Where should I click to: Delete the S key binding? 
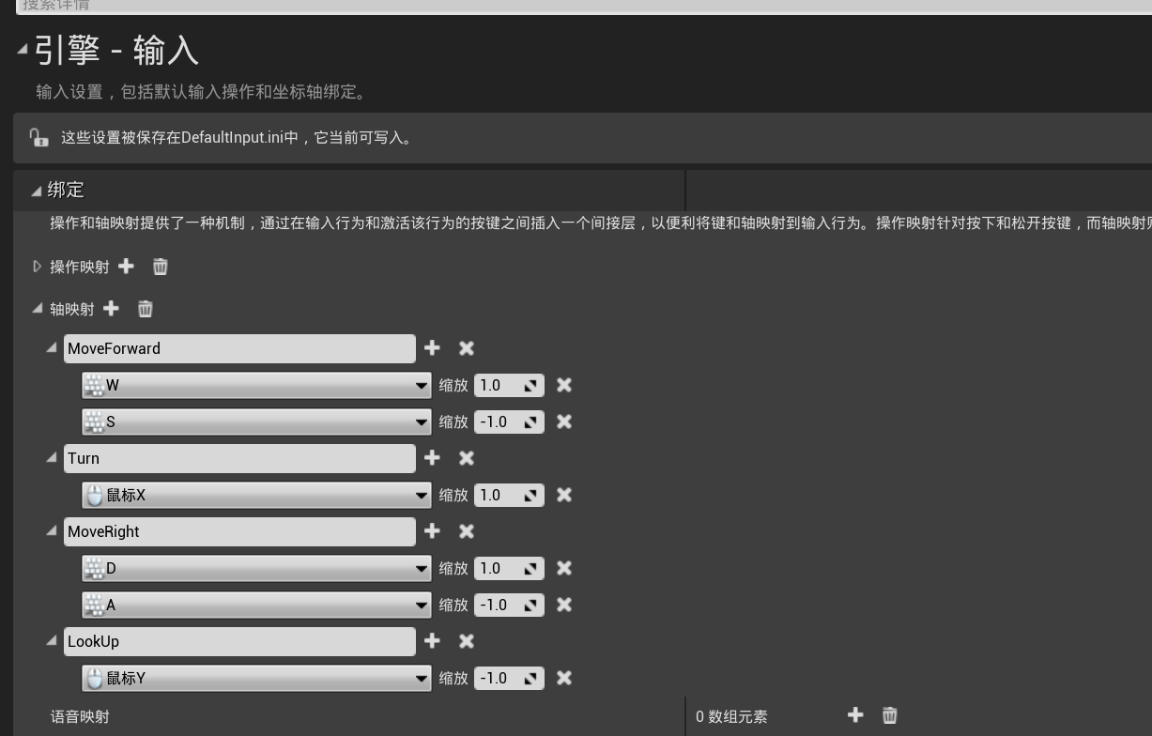[564, 422]
